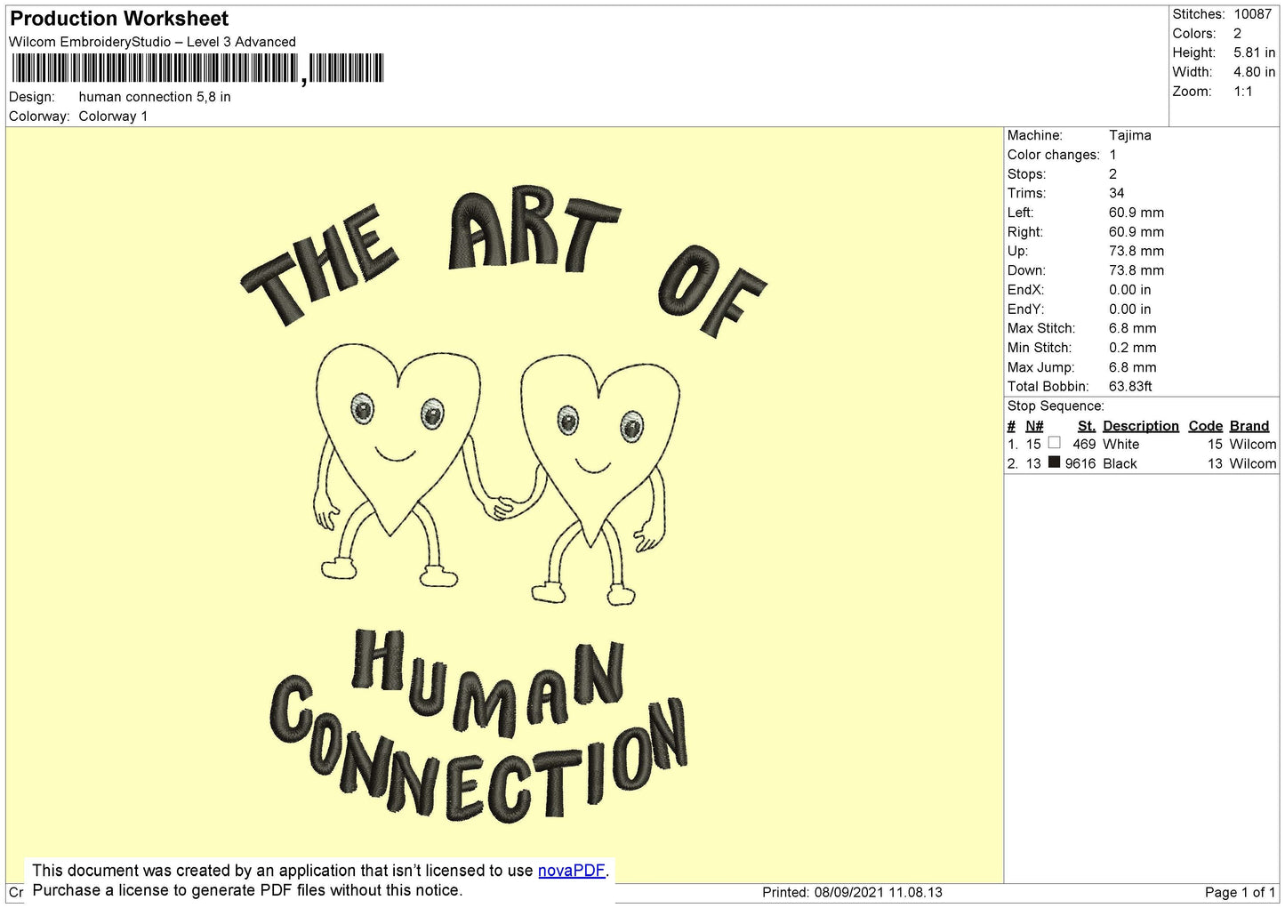1285x908 pixels.
Task: Click zoom value '1:1'
Action: (1242, 92)
